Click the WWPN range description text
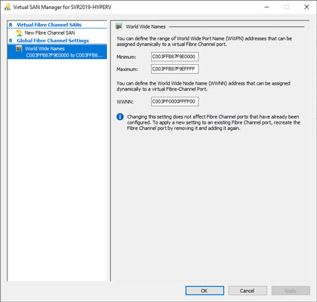 205,42
